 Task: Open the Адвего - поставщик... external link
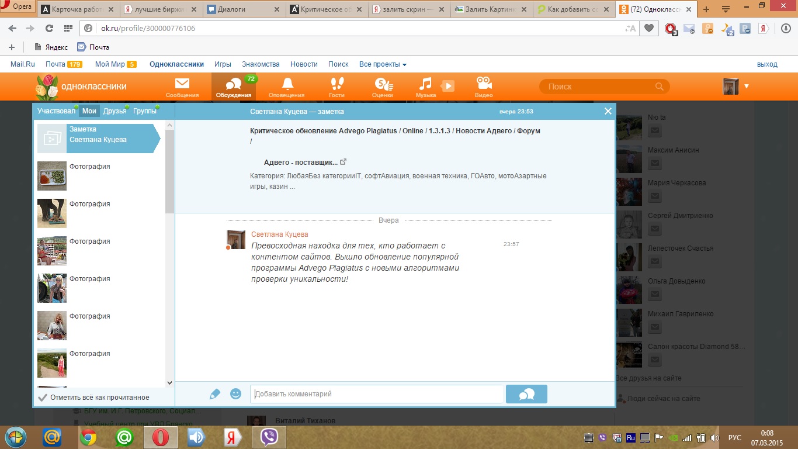305,162
